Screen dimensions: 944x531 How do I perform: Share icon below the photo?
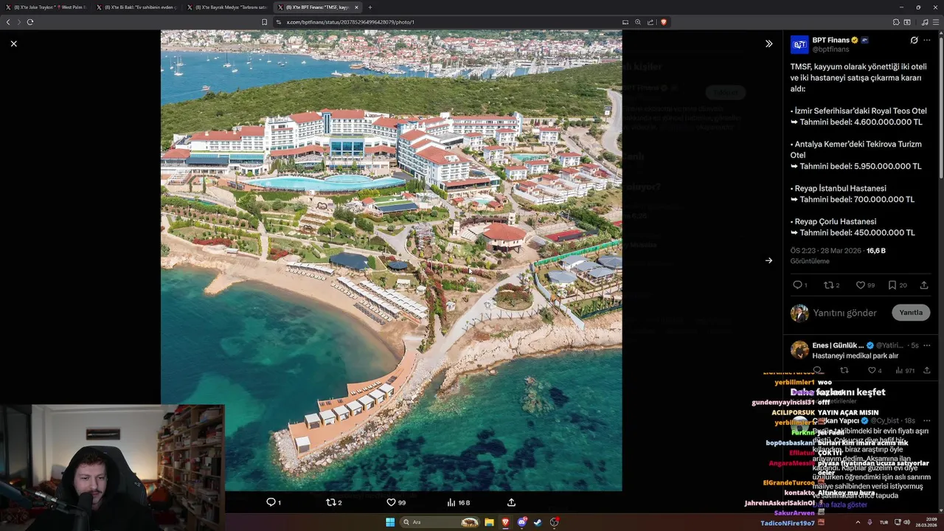(x=511, y=502)
